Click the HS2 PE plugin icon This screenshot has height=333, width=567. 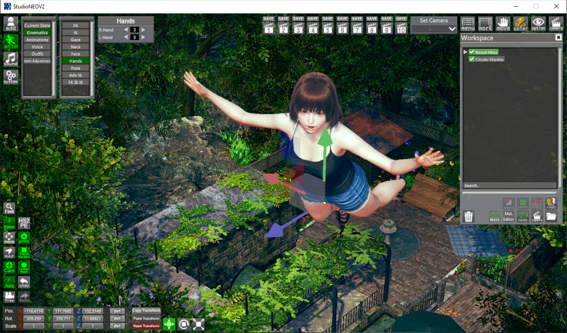coord(24,223)
